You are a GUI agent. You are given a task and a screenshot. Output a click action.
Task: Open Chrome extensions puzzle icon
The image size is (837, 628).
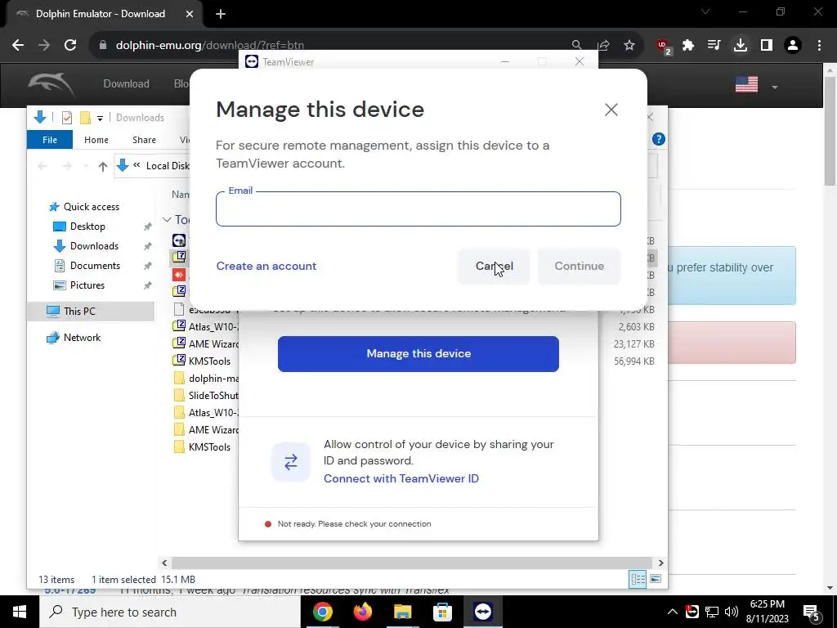pyautogui.click(x=688, y=46)
